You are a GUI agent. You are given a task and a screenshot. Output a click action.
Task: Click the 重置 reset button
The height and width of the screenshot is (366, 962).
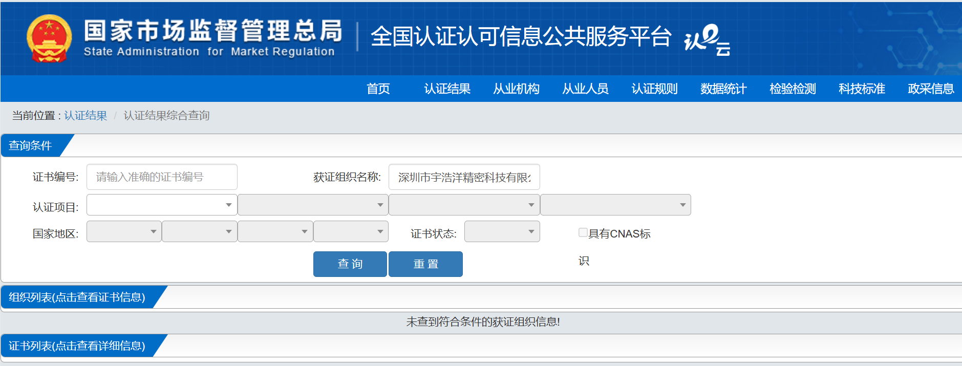coord(425,264)
